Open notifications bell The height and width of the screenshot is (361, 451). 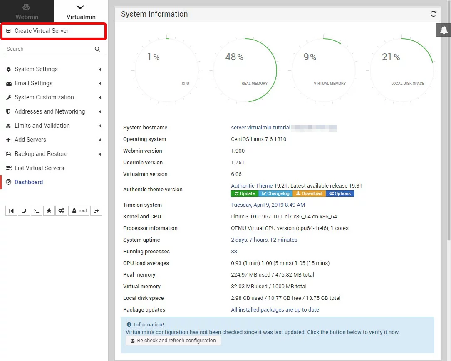444,30
